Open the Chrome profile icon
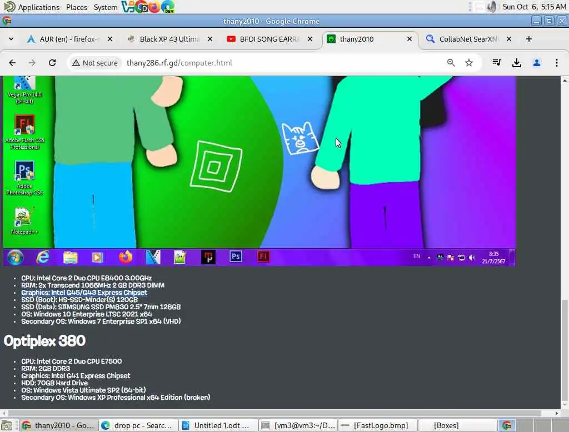Image resolution: width=569 pixels, height=432 pixels. [x=537, y=63]
